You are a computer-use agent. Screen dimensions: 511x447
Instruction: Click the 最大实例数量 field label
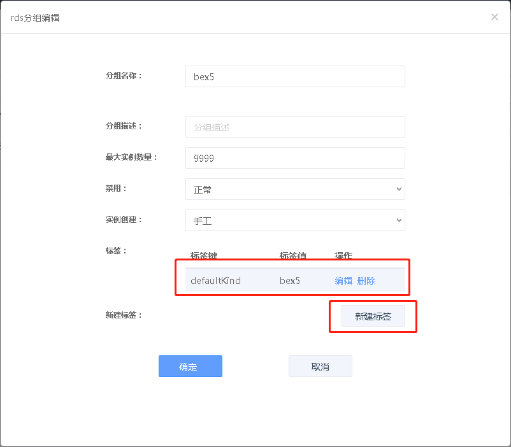131,157
